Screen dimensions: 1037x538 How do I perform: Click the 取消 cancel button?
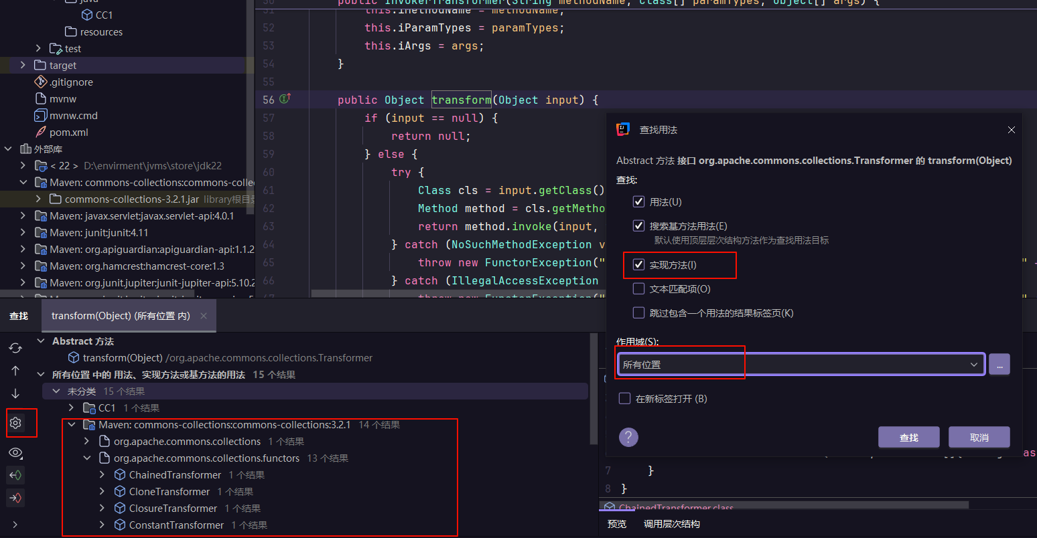point(979,438)
